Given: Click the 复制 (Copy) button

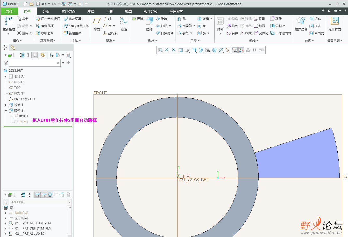Looking at the screenshot, I should [x=23, y=19].
